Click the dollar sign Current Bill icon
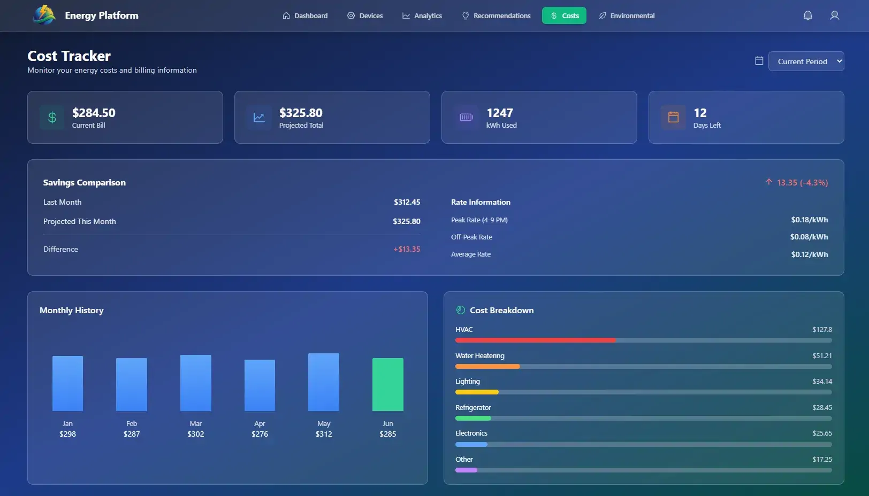869x496 pixels. click(52, 118)
